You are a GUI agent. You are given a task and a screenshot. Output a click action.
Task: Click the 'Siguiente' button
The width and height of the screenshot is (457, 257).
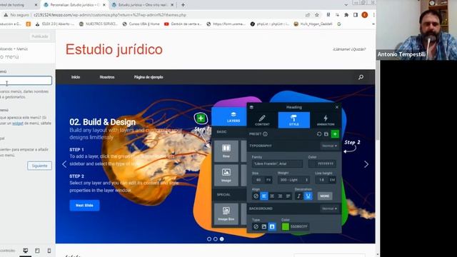click(40, 166)
